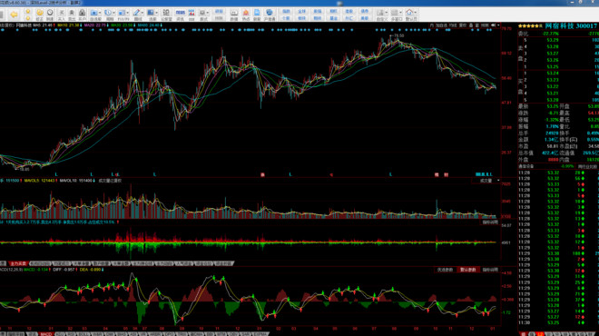
Task: Open the 卖出 sell icon
Action: click(72, 15)
